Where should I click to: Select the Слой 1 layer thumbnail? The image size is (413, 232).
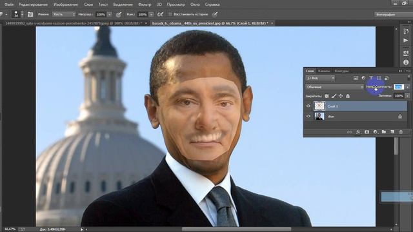(x=319, y=106)
